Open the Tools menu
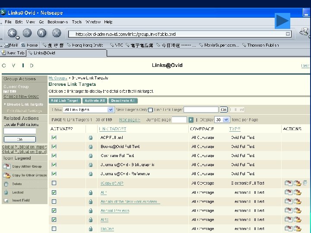 coord(77,22)
